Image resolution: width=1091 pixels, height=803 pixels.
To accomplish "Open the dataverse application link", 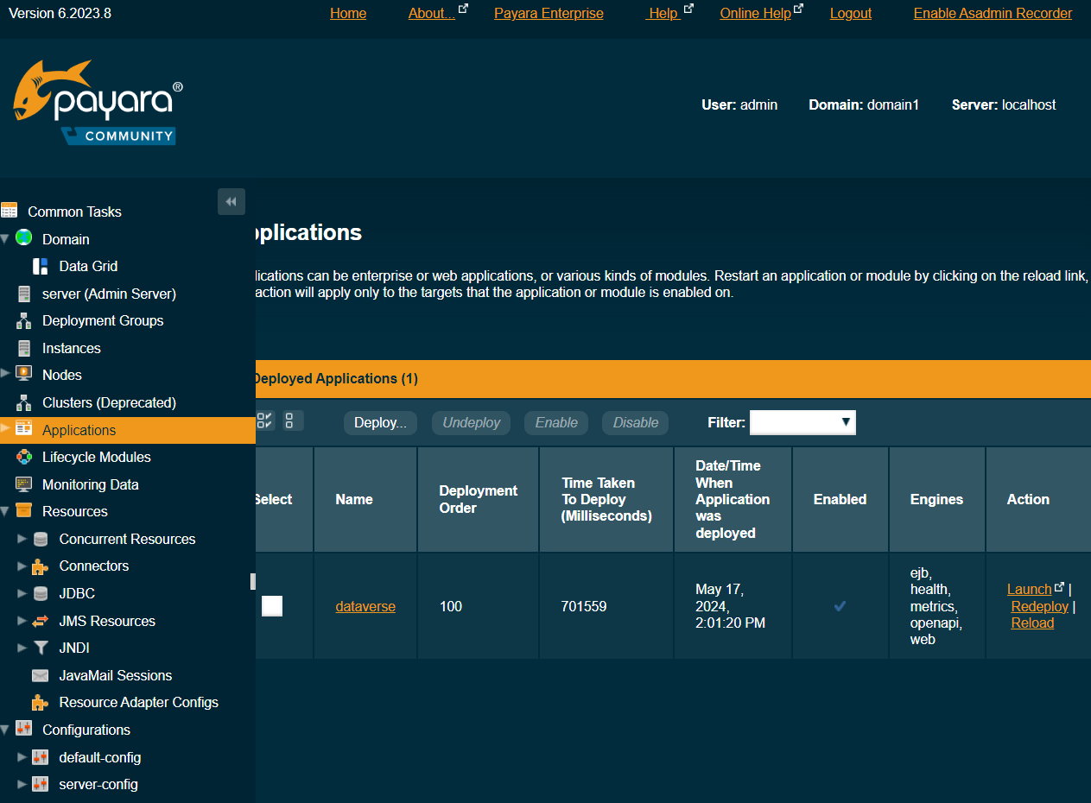I will [365, 607].
